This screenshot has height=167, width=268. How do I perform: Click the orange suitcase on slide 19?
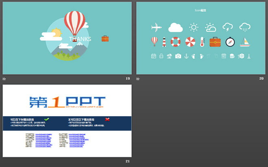click(105, 39)
